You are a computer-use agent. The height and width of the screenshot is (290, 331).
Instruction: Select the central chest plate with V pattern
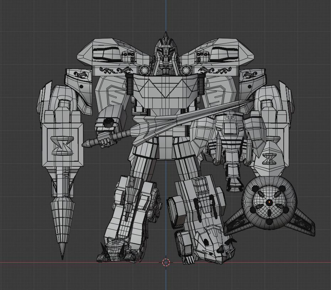pyautogui.click(x=165, y=91)
